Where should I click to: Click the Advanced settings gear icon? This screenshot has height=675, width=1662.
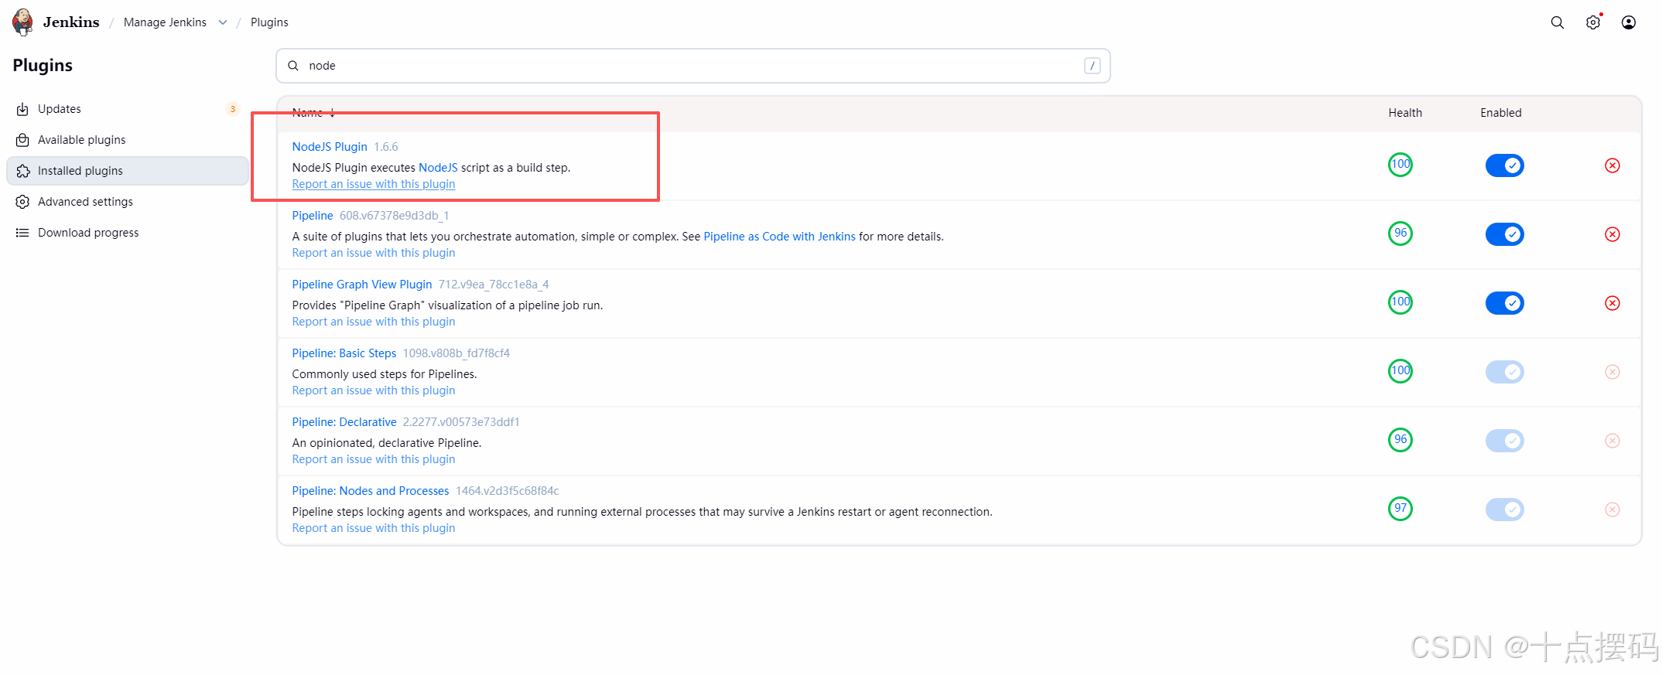(22, 202)
